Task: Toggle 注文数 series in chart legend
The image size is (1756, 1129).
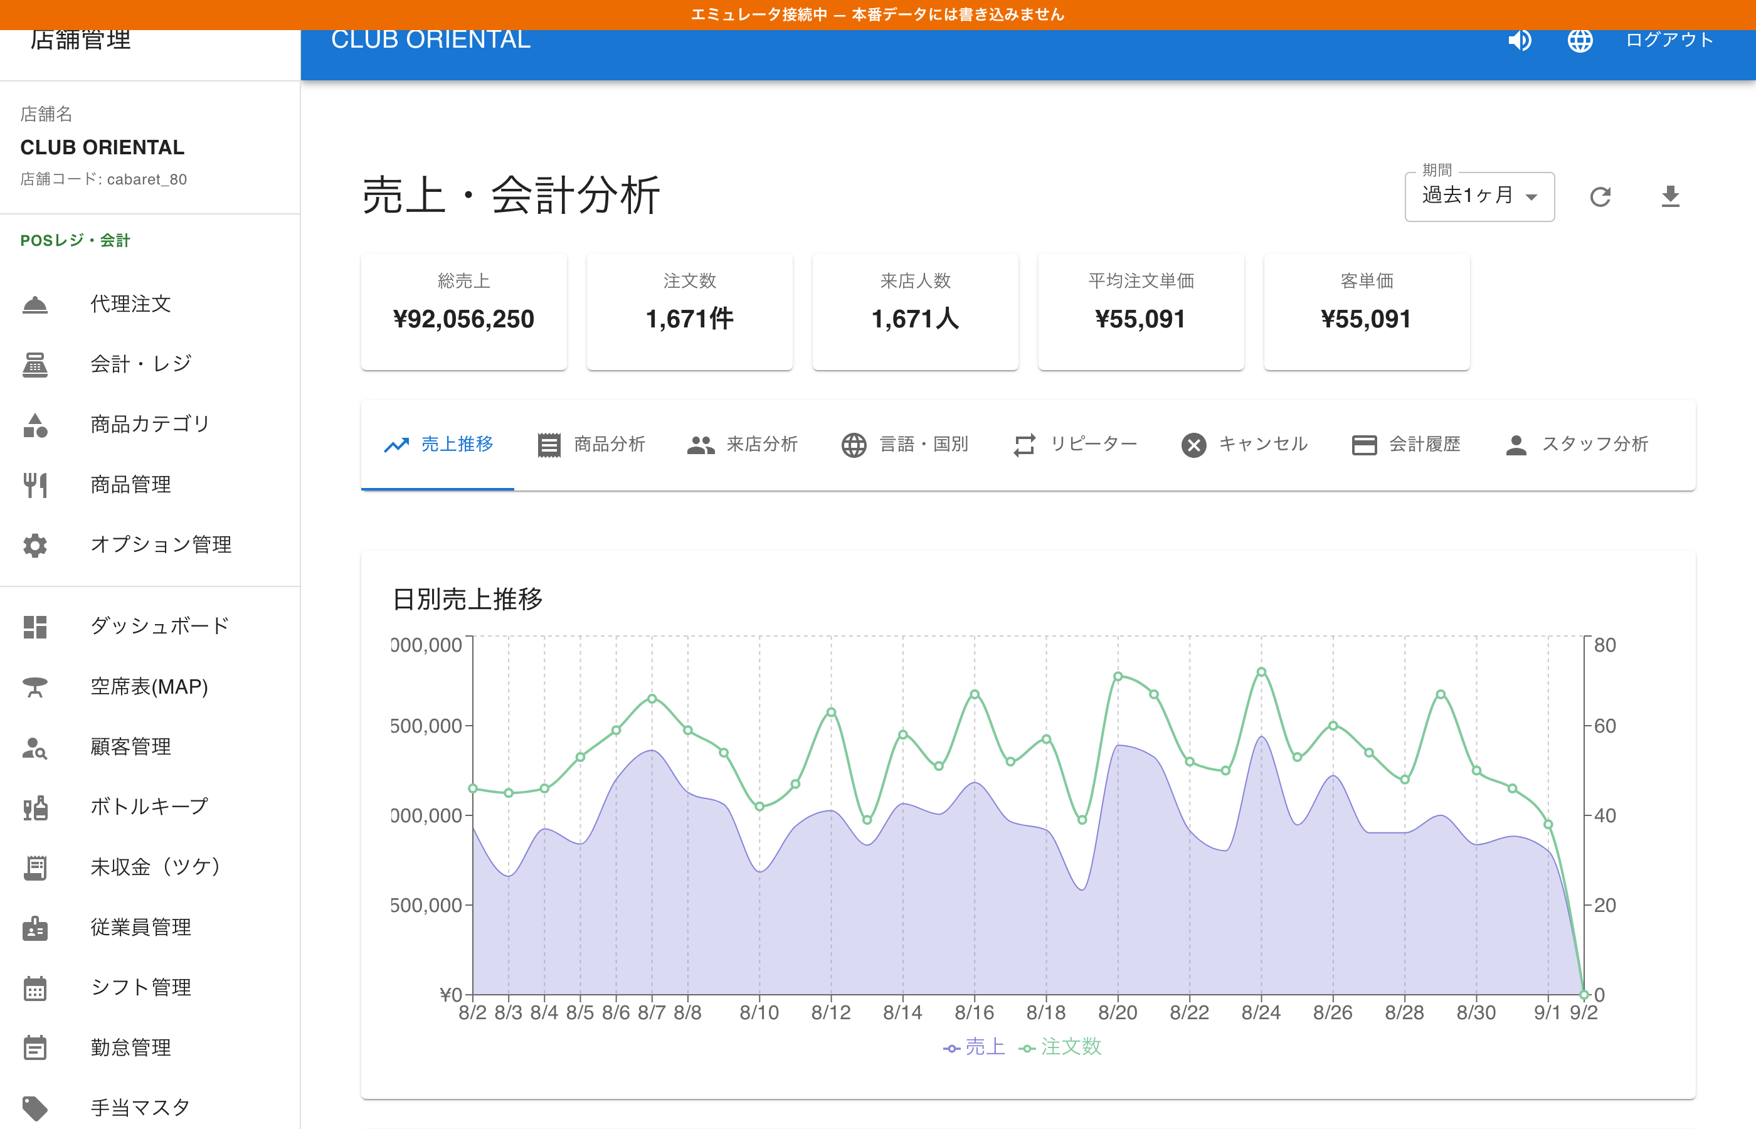Action: pos(1060,1047)
